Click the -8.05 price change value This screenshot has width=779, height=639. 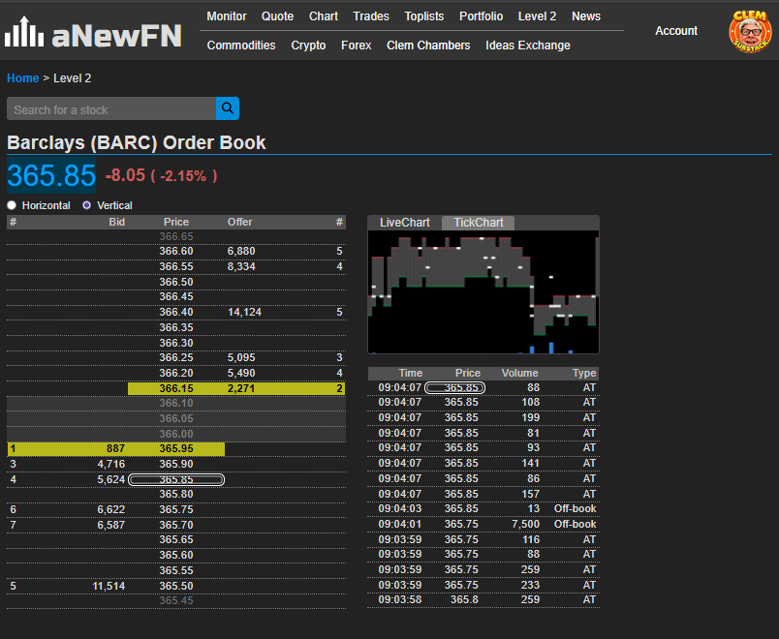[125, 175]
